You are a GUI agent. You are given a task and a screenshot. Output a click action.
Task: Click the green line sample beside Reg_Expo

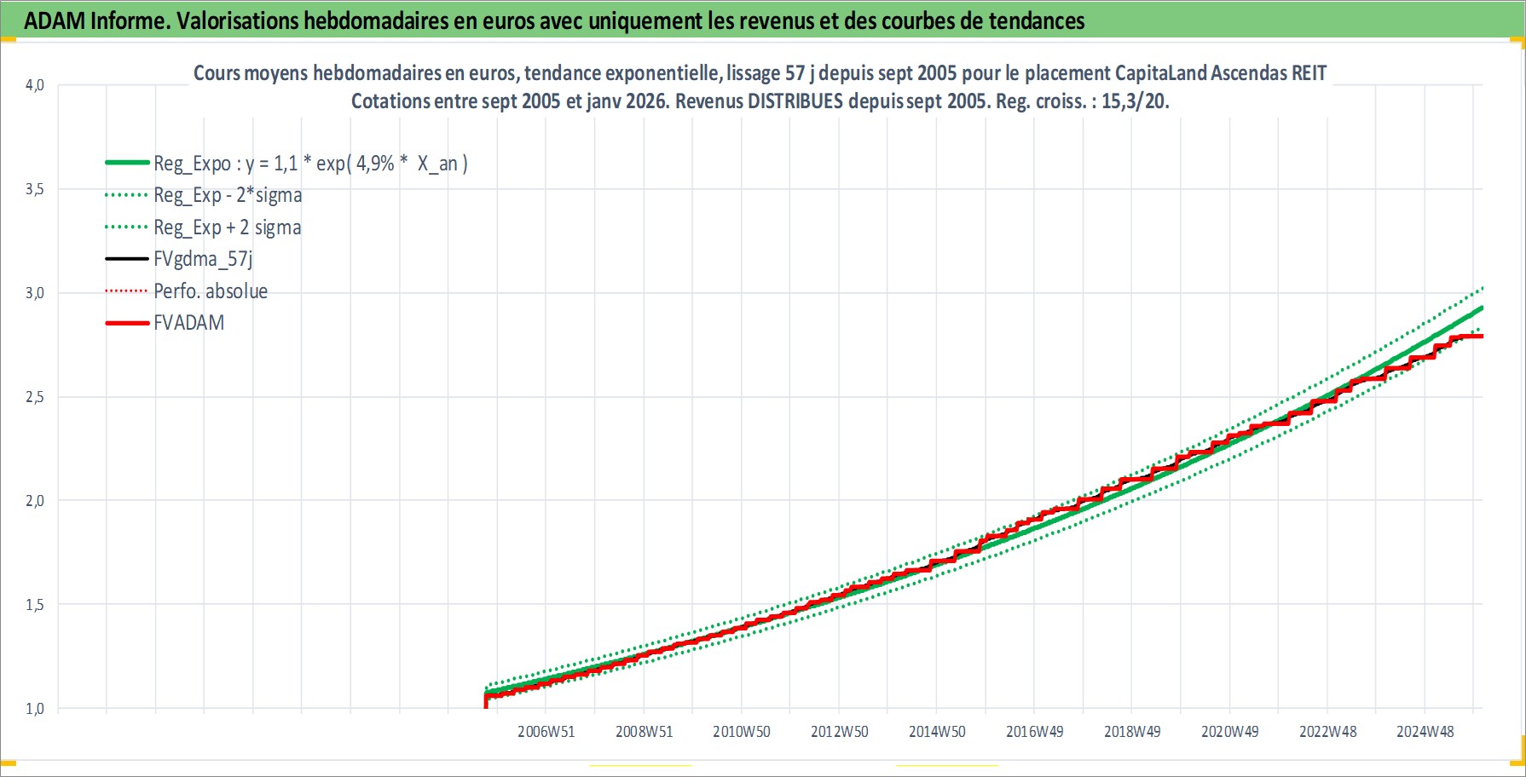tap(127, 163)
